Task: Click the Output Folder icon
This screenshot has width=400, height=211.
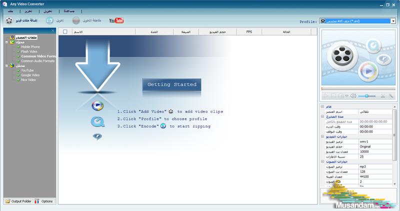Action: [8, 201]
